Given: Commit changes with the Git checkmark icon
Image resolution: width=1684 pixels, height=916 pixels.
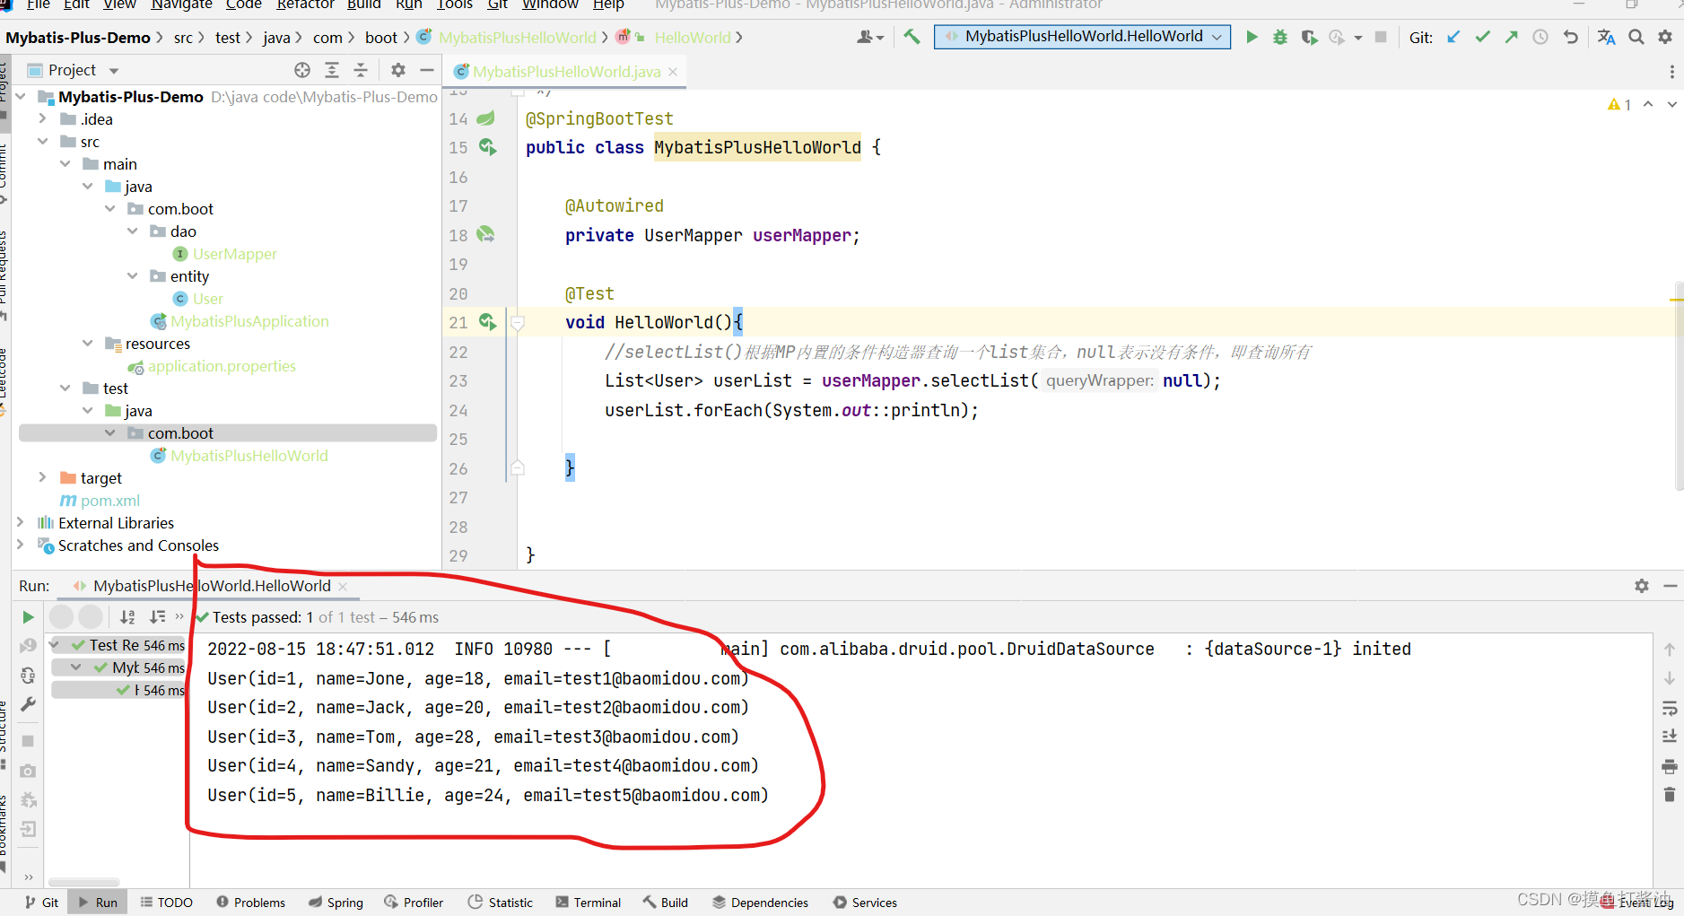Looking at the screenshot, I should [x=1483, y=37].
